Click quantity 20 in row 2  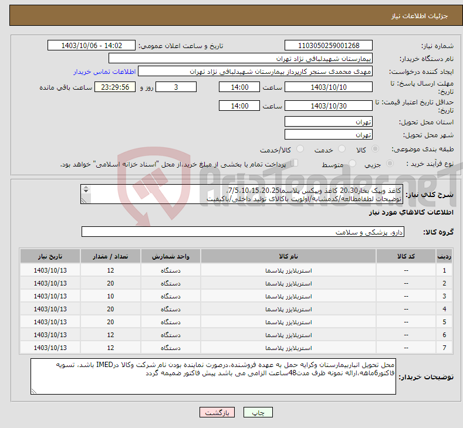[110, 283]
